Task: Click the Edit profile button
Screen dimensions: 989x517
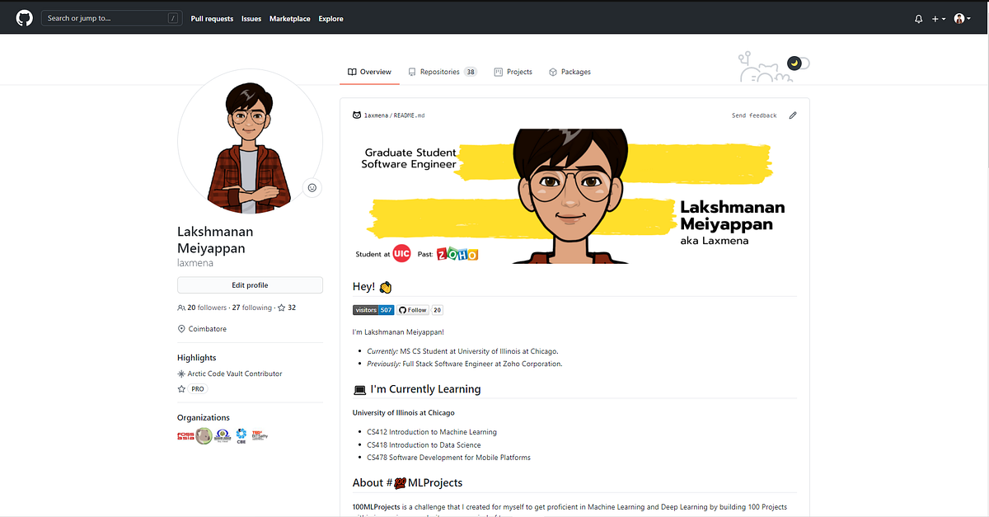Action: click(x=250, y=285)
